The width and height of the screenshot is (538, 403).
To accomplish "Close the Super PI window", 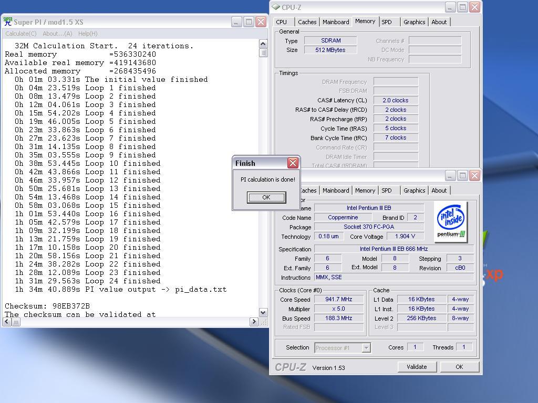I will click(261, 22).
